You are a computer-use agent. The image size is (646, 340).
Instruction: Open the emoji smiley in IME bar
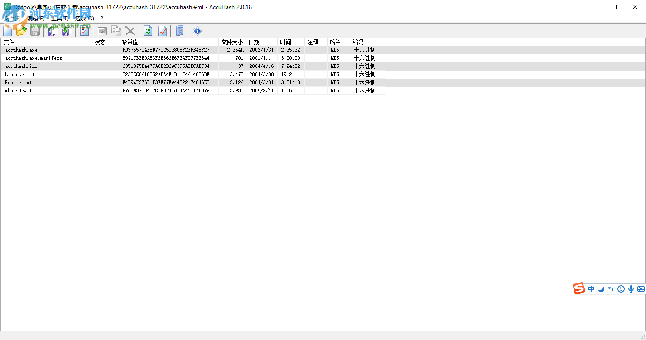[x=621, y=289]
